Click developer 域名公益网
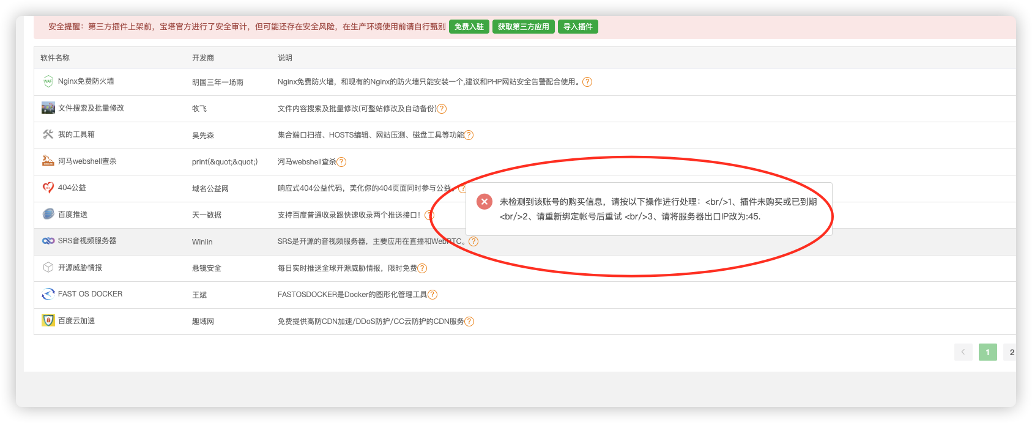Screen dimensions: 1032x423 tap(210, 189)
